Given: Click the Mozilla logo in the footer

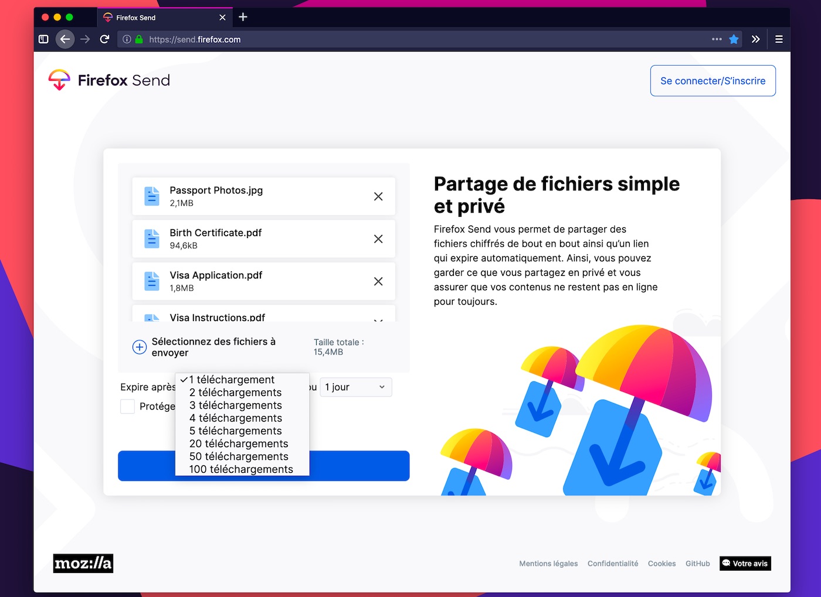Looking at the screenshot, I should coord(83,563).
